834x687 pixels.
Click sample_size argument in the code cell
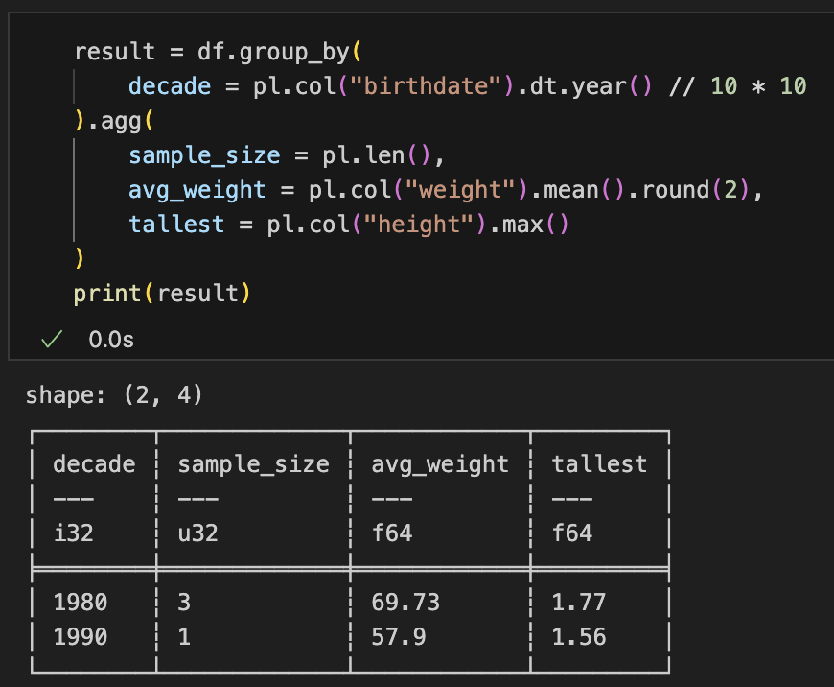pos(204,155)
